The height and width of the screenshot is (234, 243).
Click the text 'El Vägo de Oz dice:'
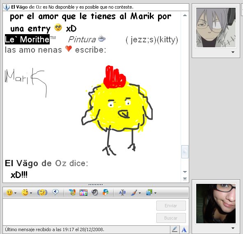pos(46,163)
